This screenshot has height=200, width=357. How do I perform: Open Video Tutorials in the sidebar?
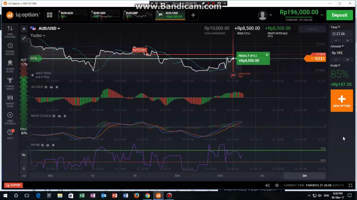[x=10, y=118]
